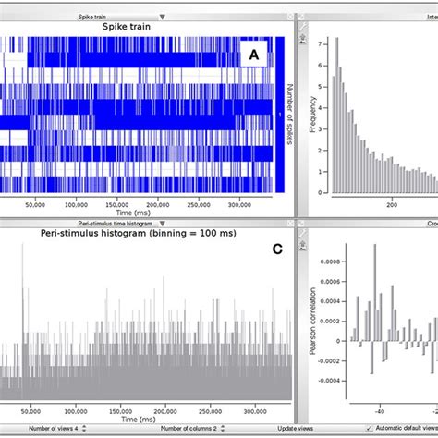Click the edit icon beside the Pearson correlation chart
The image size is (438, 438).
click(x=303, y=234)
